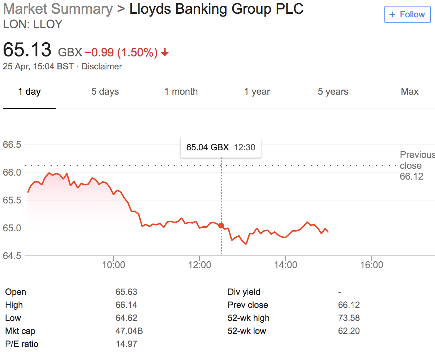This screenshot has width=435, height=352.
Task: Click the 14:00 time axis label
Action: [x=285, y=265]
